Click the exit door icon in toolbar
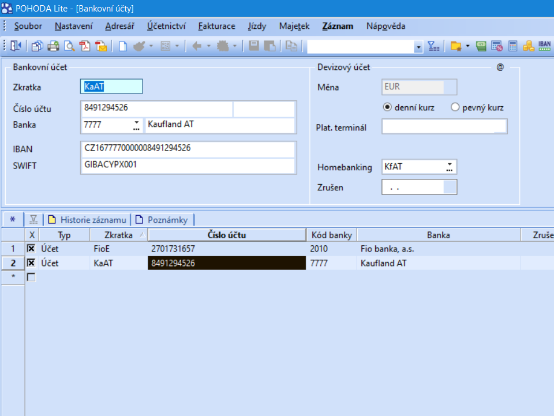This screenshot has height=416, width=554. coord(15,46)
